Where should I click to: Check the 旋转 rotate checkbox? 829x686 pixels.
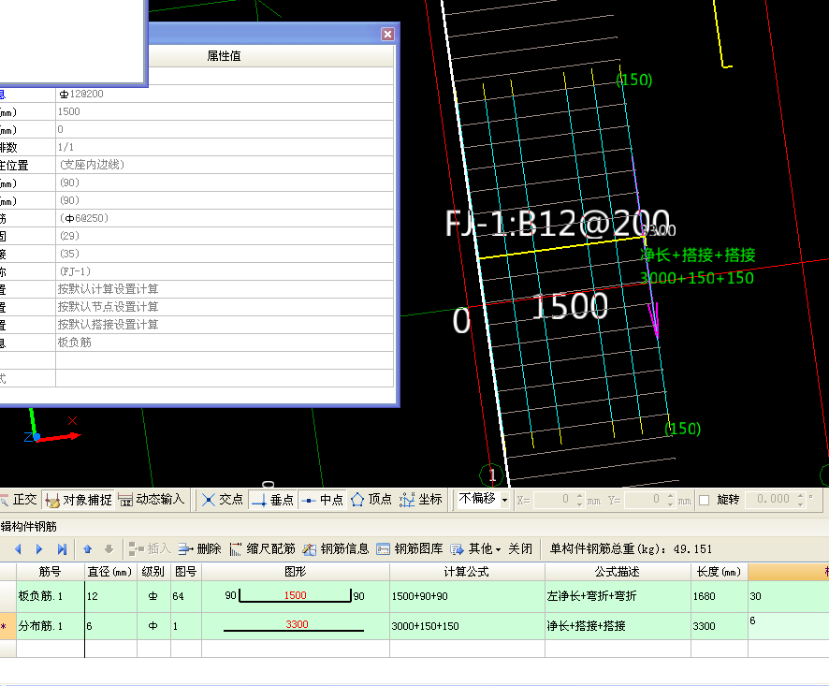click(705, 500)
